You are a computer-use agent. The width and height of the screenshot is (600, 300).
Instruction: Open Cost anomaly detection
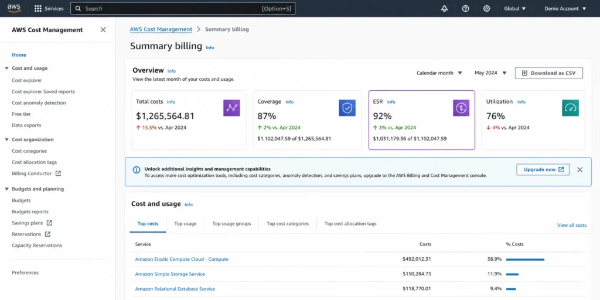coord(39,103)
